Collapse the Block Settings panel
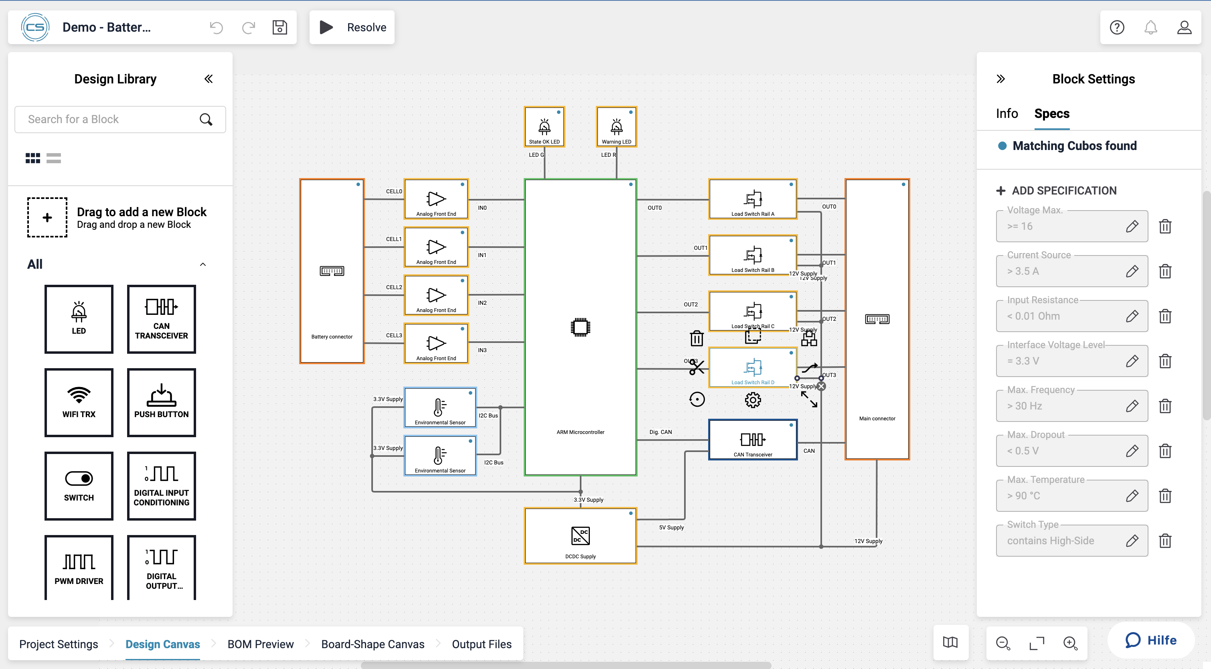This screenshot has width=1211, height=669. 1000,79
